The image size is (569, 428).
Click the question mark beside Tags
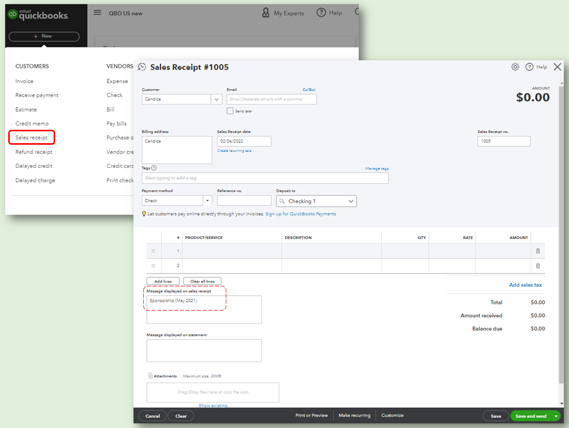(x=153, y=167)
